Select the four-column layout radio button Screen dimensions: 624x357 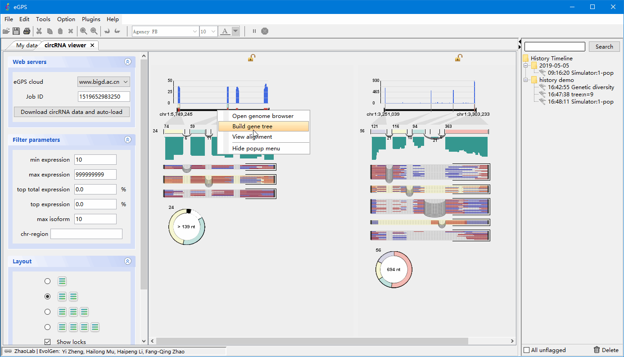point(48,327)
